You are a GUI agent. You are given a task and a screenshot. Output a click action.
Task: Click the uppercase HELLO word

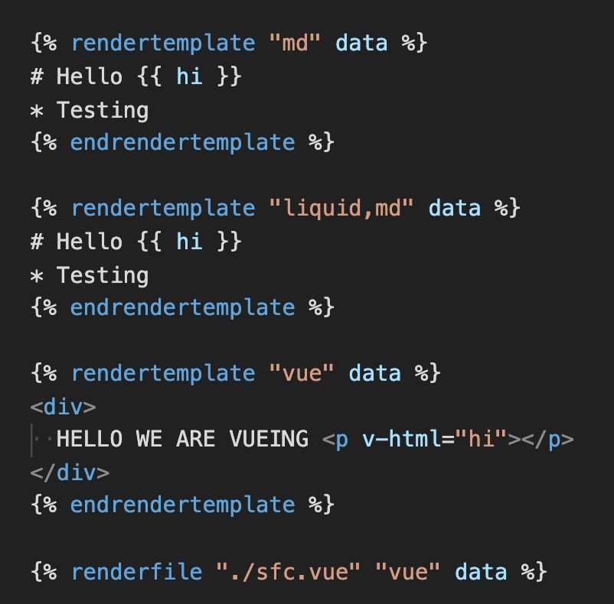pyautogui.click(x=90, y=440)
